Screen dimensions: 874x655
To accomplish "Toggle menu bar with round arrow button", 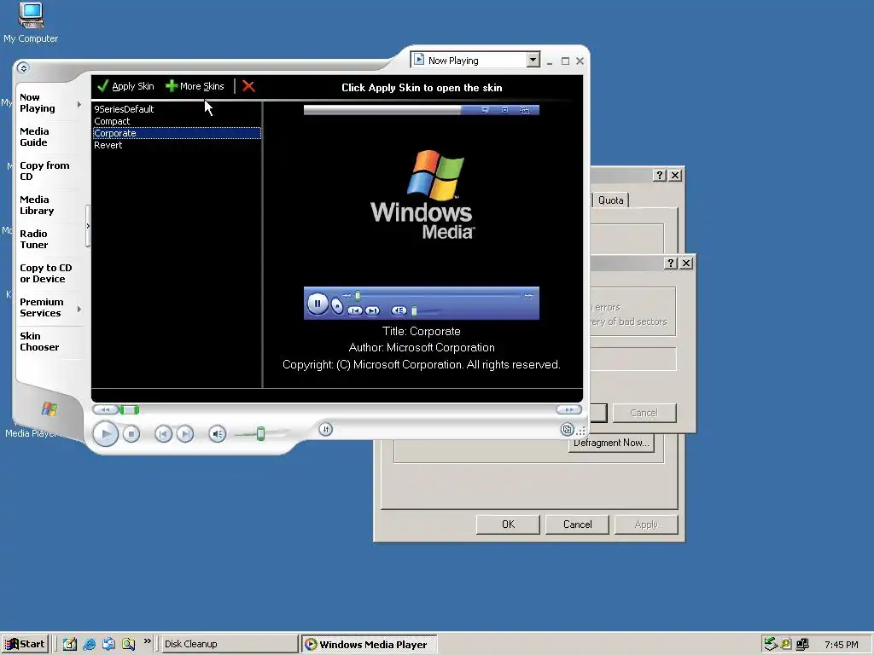I will [23, 68].
